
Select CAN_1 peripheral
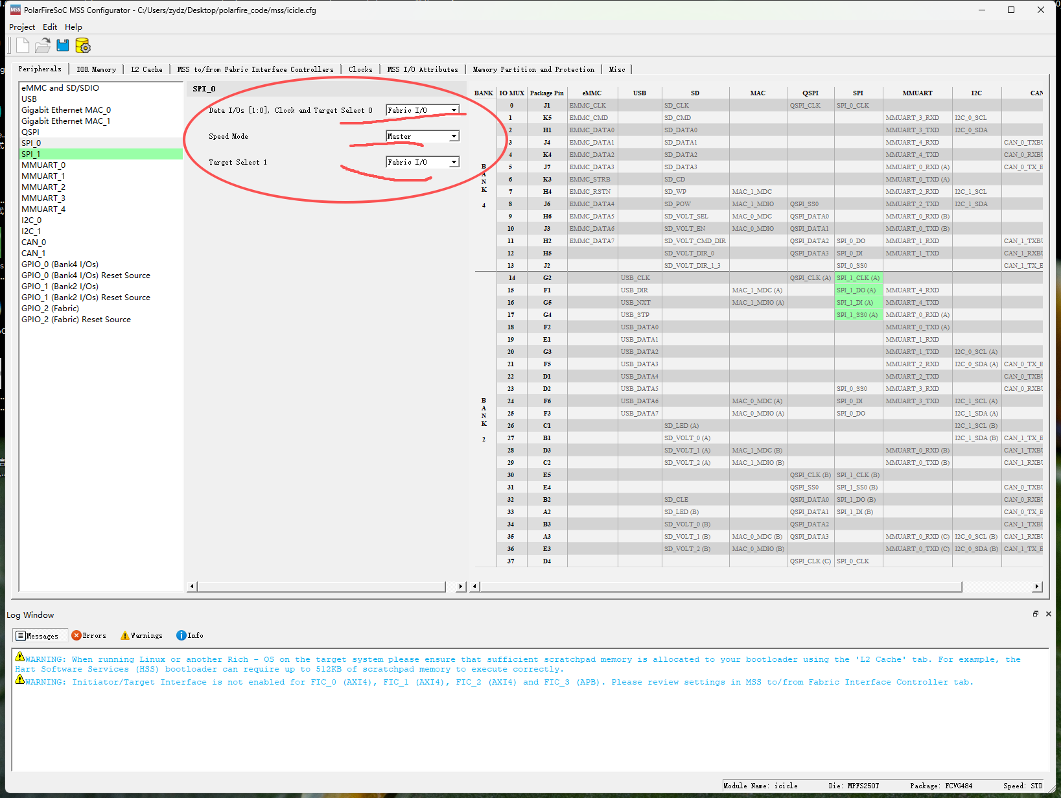click(x=101, y=253)
